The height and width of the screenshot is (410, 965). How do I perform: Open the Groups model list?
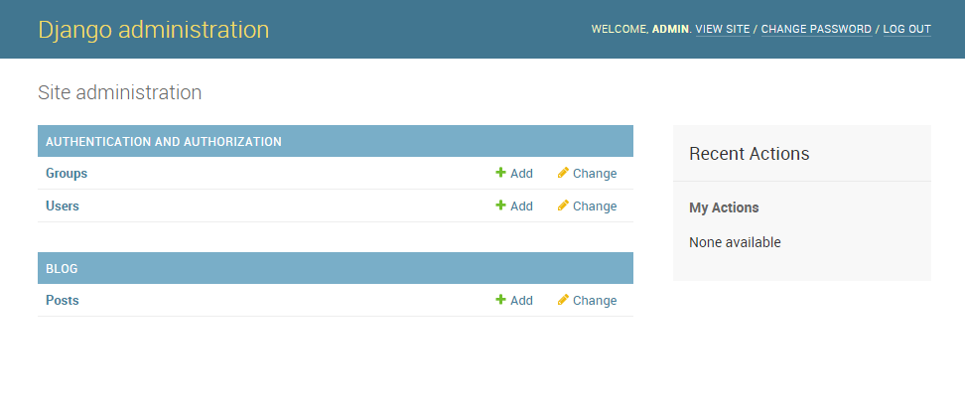(x=67, y=174)
